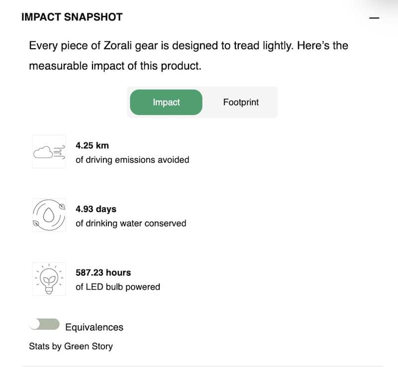This screenshot has width=398, height=367.
Task: Click the drinking water conserved label
Action: pos(130,223)
